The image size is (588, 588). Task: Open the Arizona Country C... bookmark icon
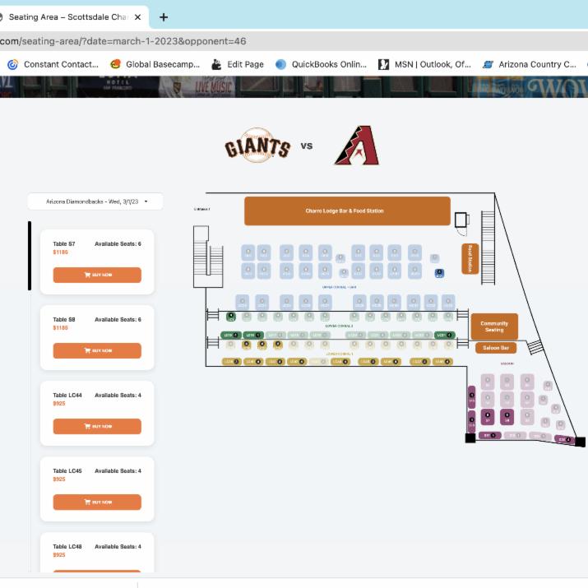[488, 64]
